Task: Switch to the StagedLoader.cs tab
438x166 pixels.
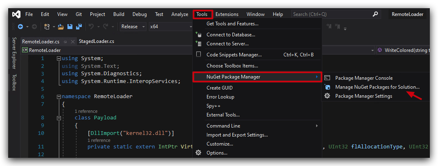Action: [97, 41]
